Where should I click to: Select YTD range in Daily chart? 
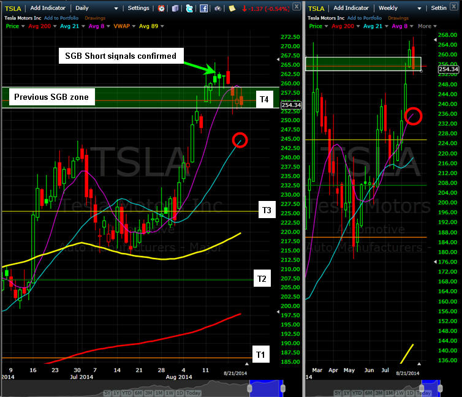[127, 393]
